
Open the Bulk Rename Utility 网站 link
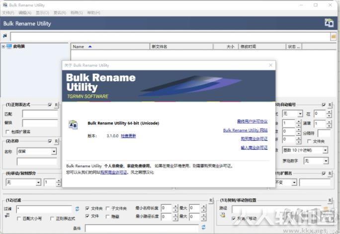[245, 130]
